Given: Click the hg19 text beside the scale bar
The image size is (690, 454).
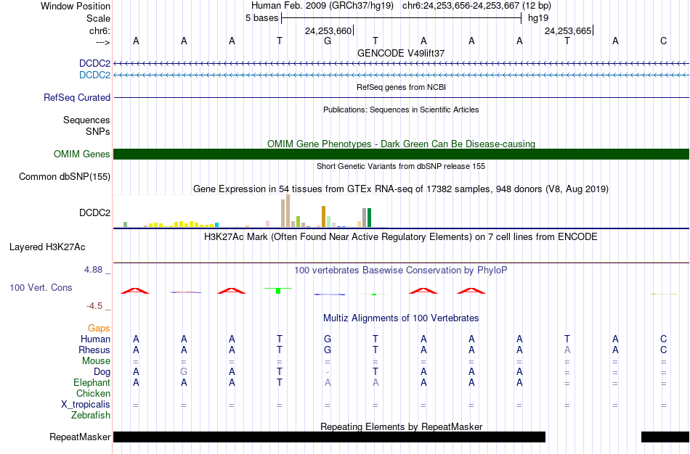Looking at the screenshot, I should pyautogui.click(x=538, y=18).
